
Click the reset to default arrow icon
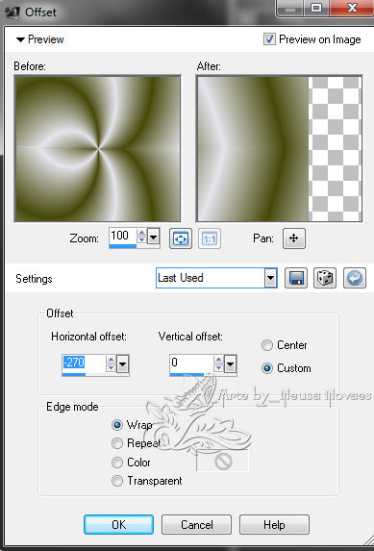pyautogui.click(x=355, y=278)
